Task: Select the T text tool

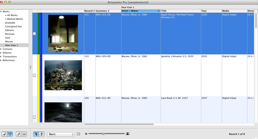Action: click(42, 134)
